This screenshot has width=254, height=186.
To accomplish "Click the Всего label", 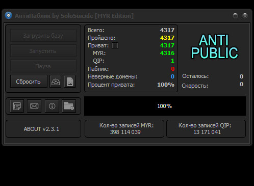I will [96, 30].
